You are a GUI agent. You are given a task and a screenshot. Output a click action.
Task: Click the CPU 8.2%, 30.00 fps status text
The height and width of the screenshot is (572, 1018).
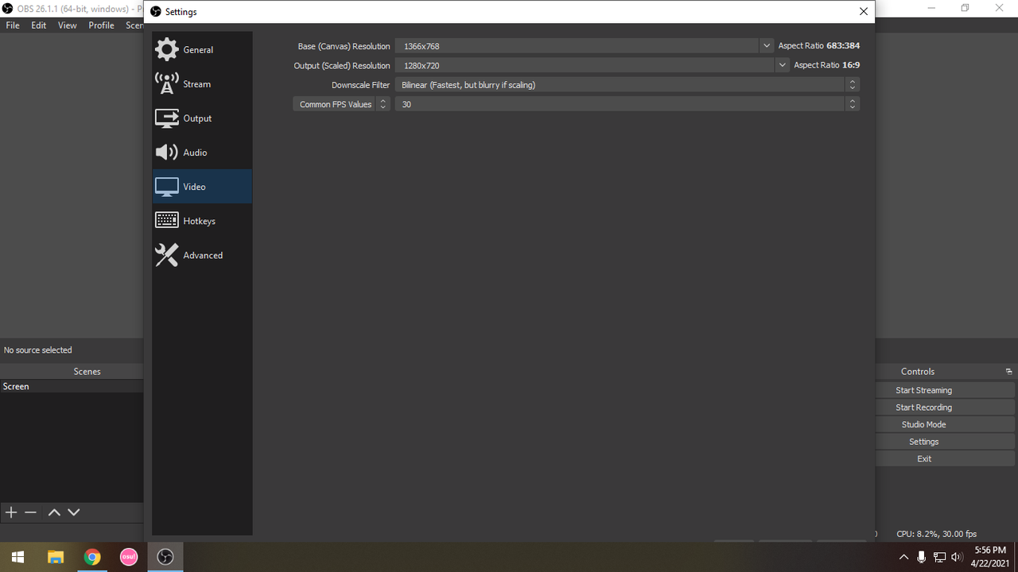point(936,534)
